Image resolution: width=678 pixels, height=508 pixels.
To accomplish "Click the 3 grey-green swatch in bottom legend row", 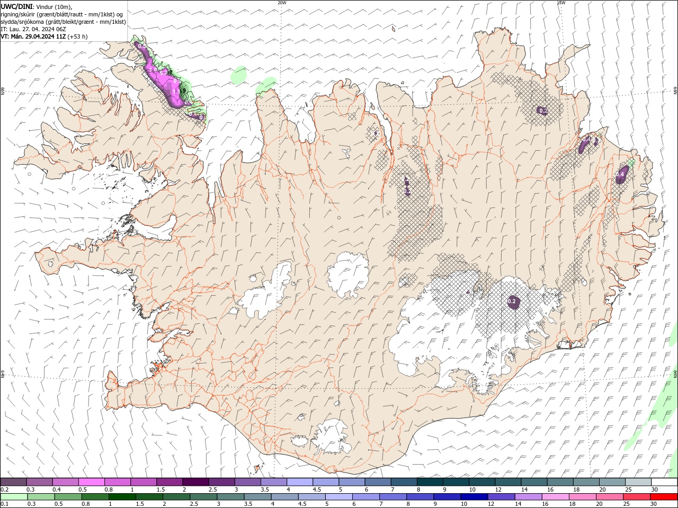I will (x=230, y=497).
